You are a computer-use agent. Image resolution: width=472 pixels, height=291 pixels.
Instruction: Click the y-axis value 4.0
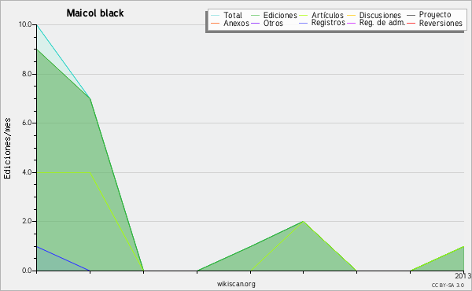coord(27,172)
